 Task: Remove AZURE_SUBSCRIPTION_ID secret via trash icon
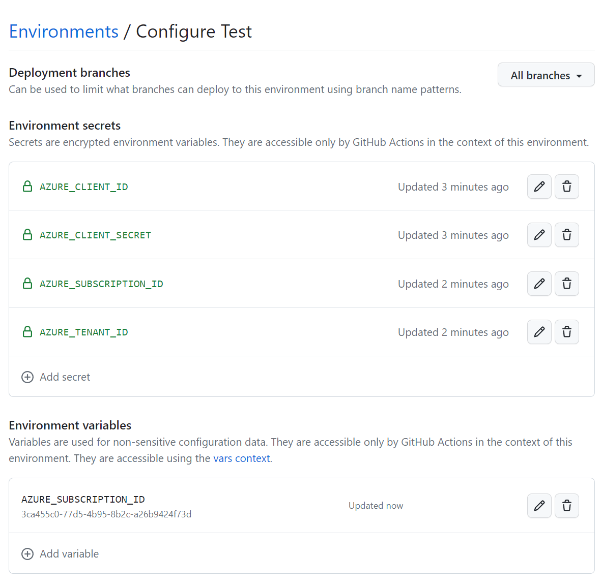(x=567, y=284)
